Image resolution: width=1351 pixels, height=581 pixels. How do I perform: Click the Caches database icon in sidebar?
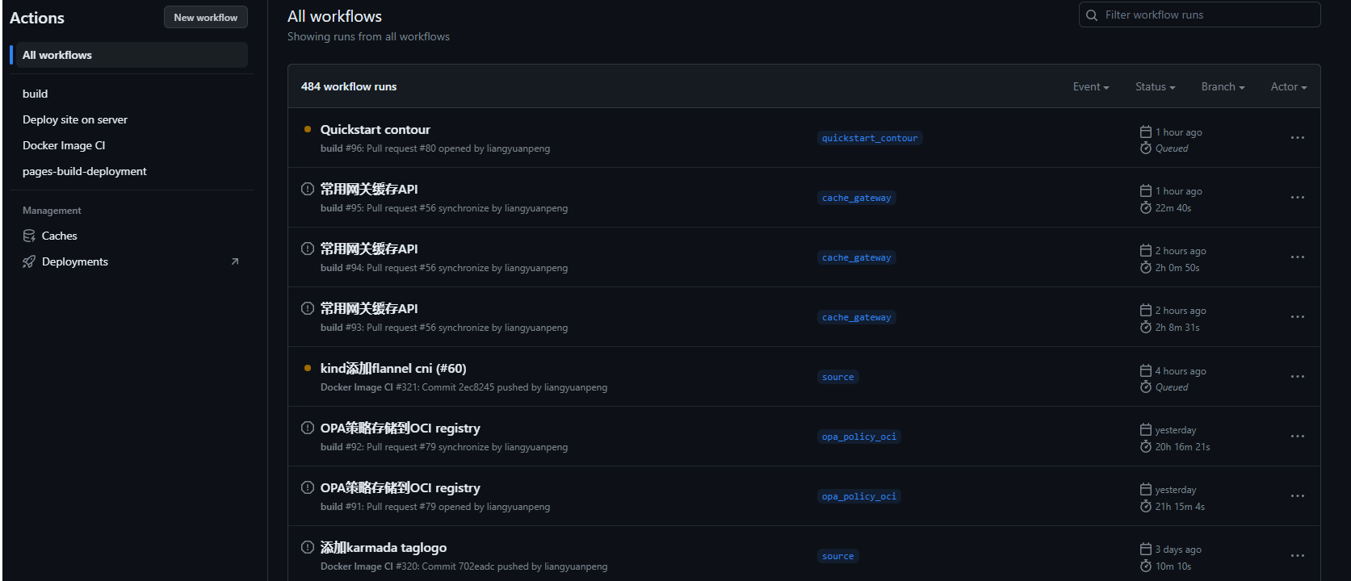coord(29,236)
